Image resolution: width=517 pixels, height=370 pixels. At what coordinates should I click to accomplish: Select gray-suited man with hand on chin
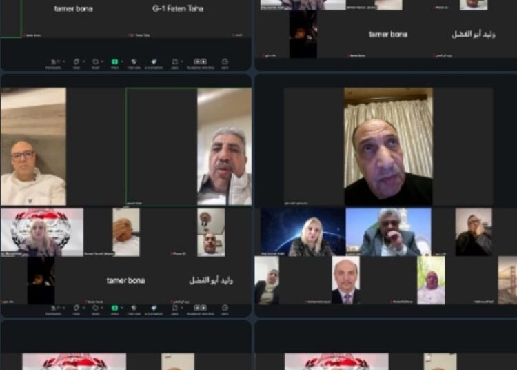[388, 232]
